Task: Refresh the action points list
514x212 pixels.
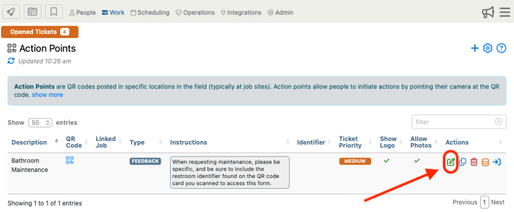Action: pyautogui.click(x=11, y=61)
